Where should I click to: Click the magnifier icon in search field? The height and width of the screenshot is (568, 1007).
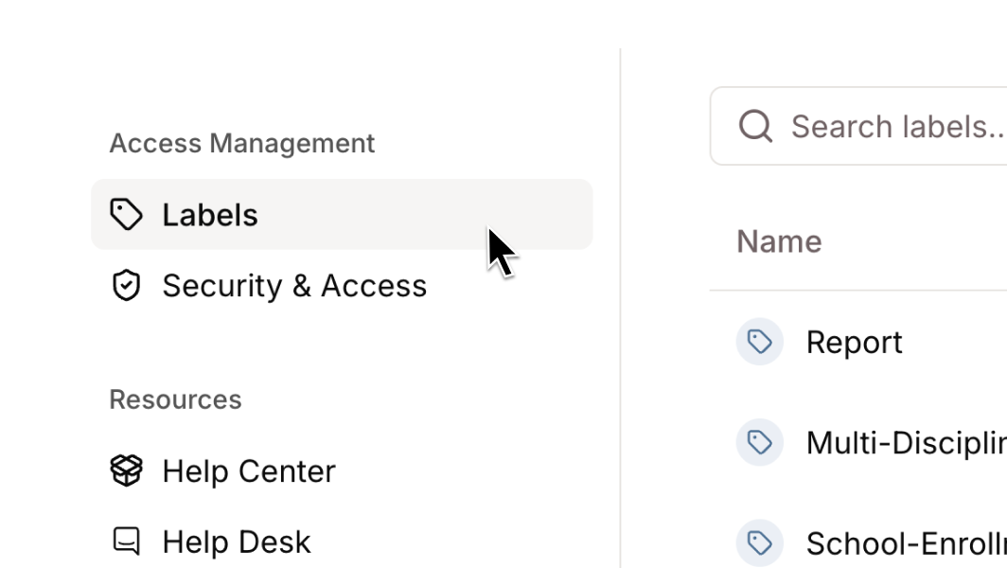click(x=755, y=126)
